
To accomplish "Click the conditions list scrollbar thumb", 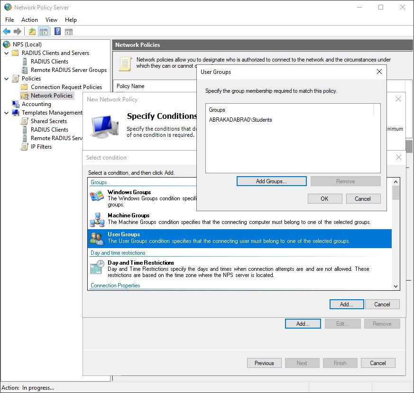I will click(x=396, y=193).
